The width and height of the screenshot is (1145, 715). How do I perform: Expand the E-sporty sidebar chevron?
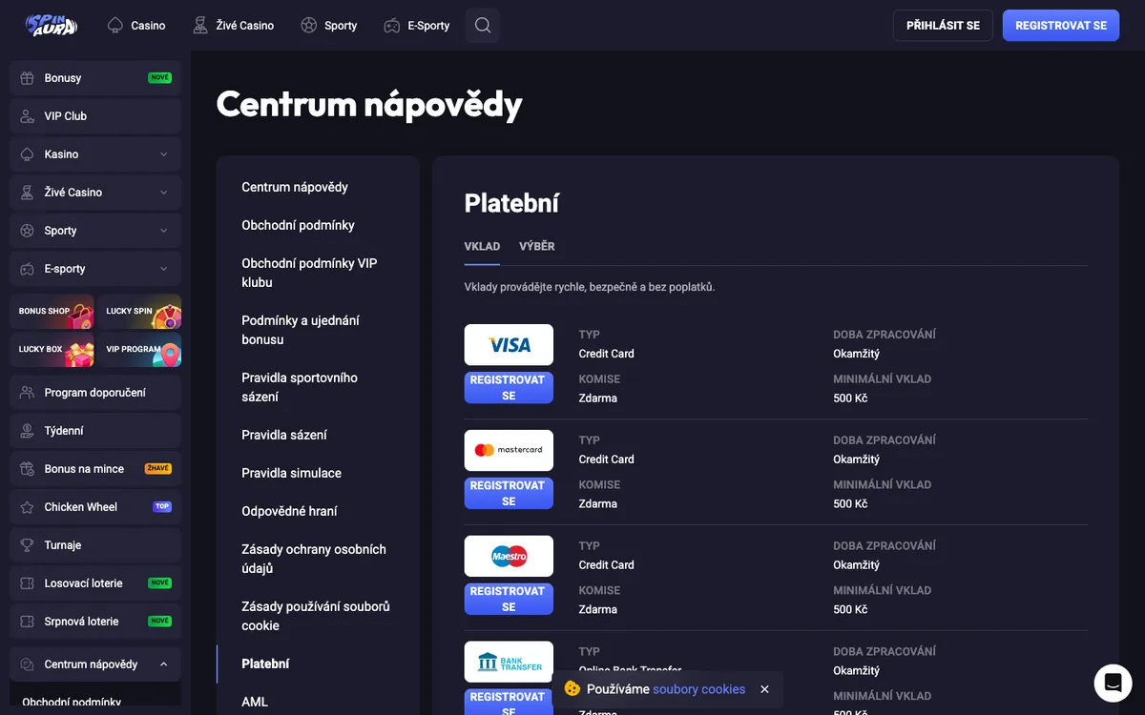(163, 269)
